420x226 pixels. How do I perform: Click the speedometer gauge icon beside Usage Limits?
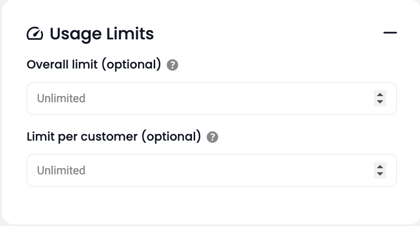[35, 34]
